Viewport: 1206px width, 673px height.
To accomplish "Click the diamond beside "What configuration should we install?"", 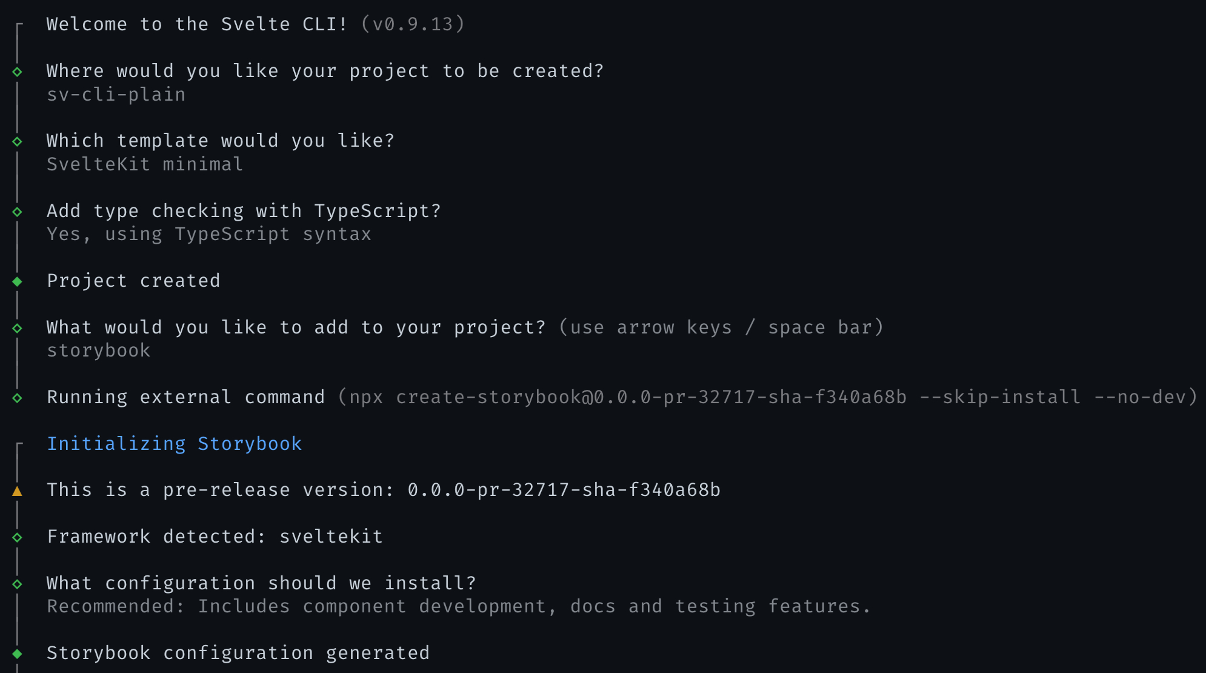I will [x=18, y=584].
